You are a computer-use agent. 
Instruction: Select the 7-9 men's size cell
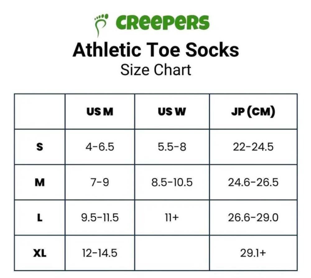tap(100, 182)
